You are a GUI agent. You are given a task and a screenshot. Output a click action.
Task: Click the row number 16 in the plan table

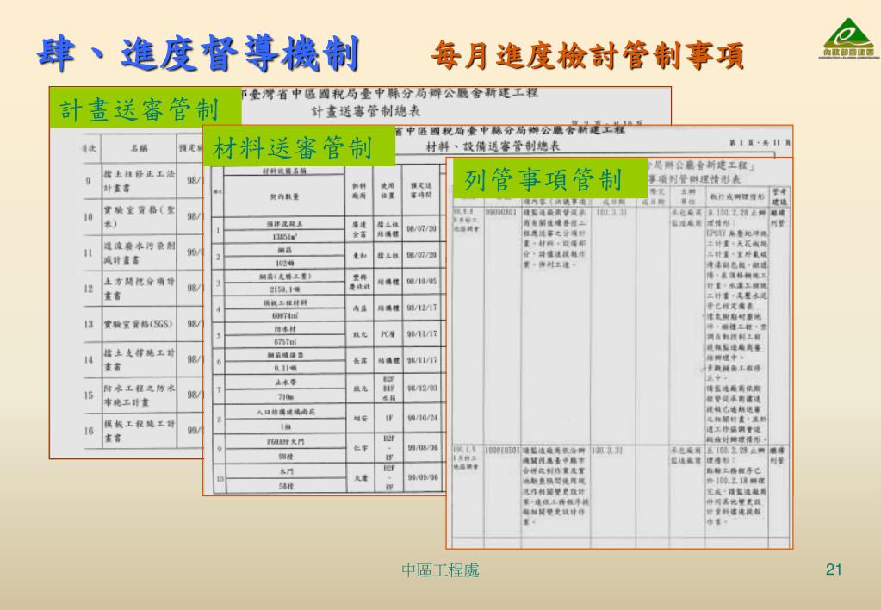tap(88, 431)
